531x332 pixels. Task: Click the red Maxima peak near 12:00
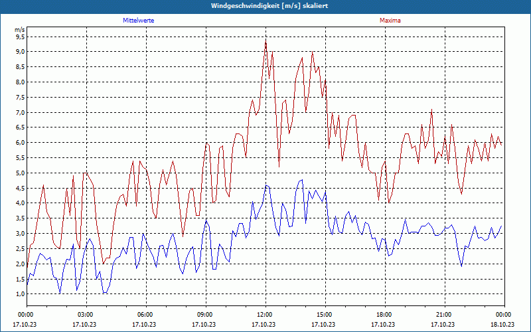click(x=266, y=42)
